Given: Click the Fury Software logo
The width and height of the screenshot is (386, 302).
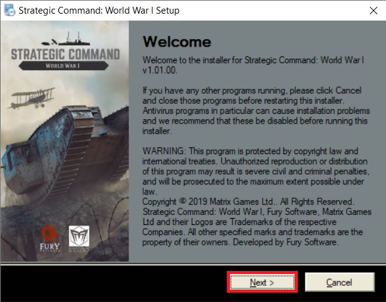Looking at the screenshot, I should pos(50,237).
